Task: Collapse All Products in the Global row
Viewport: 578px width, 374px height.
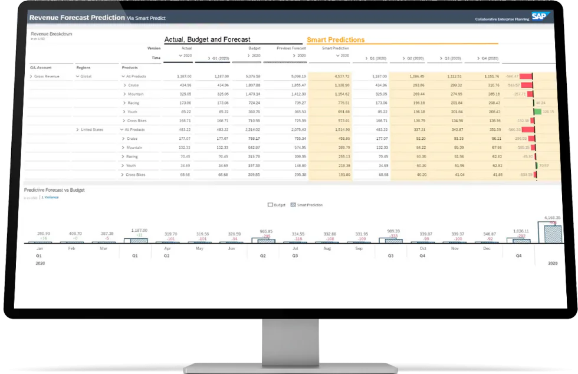Action: point(123,76)
